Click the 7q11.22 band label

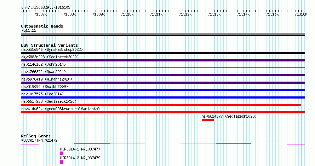[x=29, y=30]
